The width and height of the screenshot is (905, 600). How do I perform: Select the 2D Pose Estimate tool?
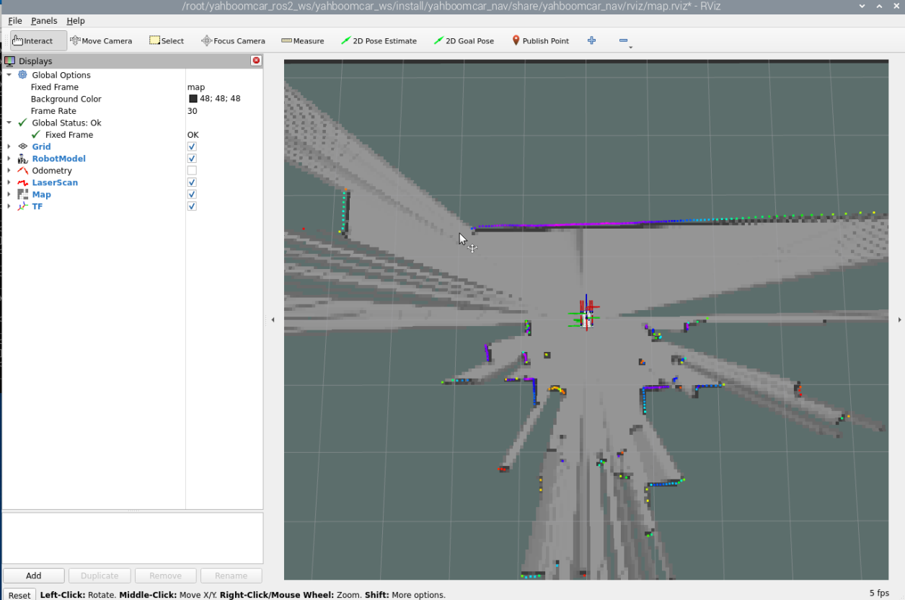379,41
